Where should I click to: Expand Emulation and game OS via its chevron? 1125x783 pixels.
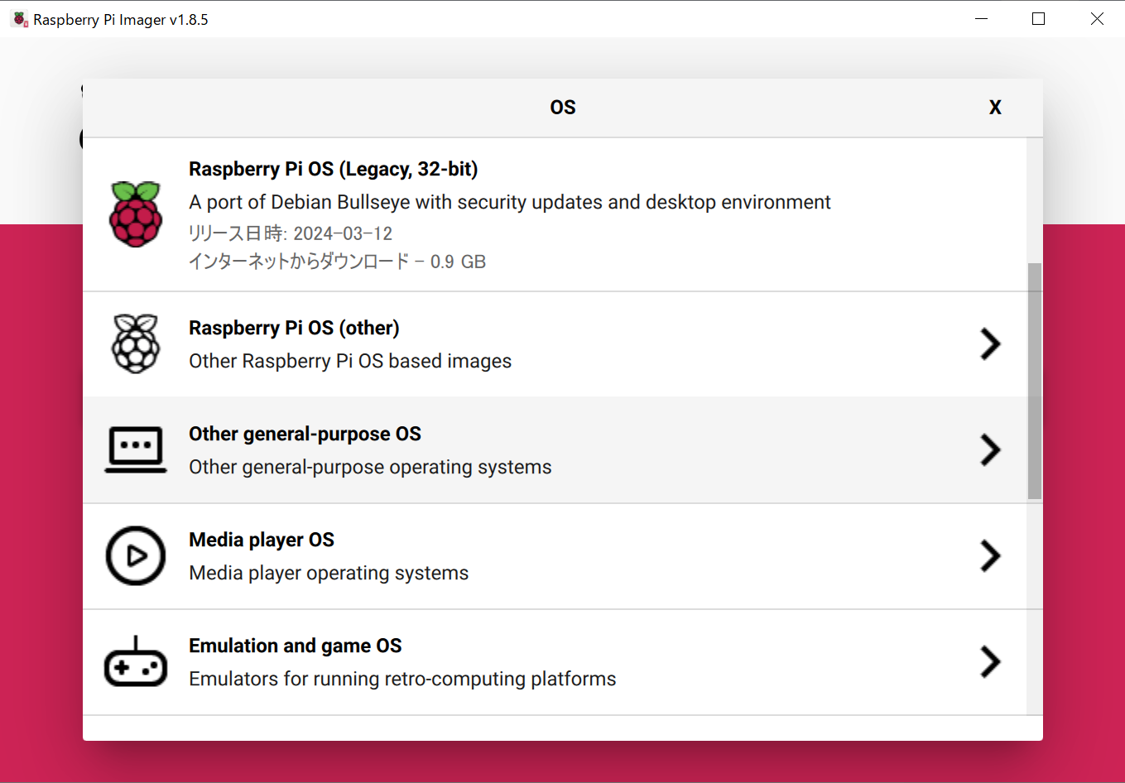coord(990,662)
